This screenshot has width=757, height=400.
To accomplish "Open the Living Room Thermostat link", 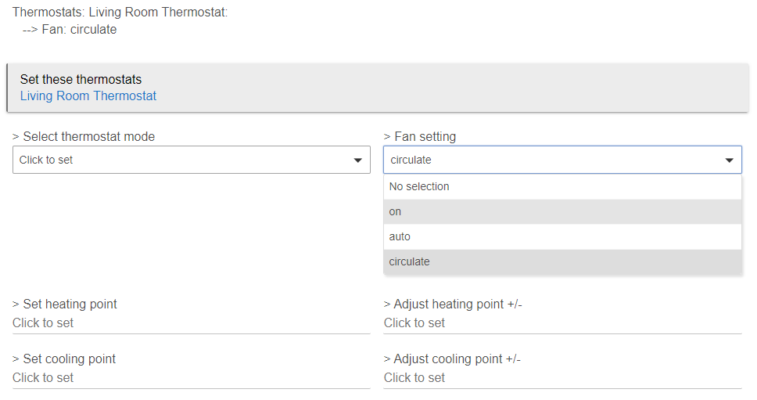I will 88,95.
